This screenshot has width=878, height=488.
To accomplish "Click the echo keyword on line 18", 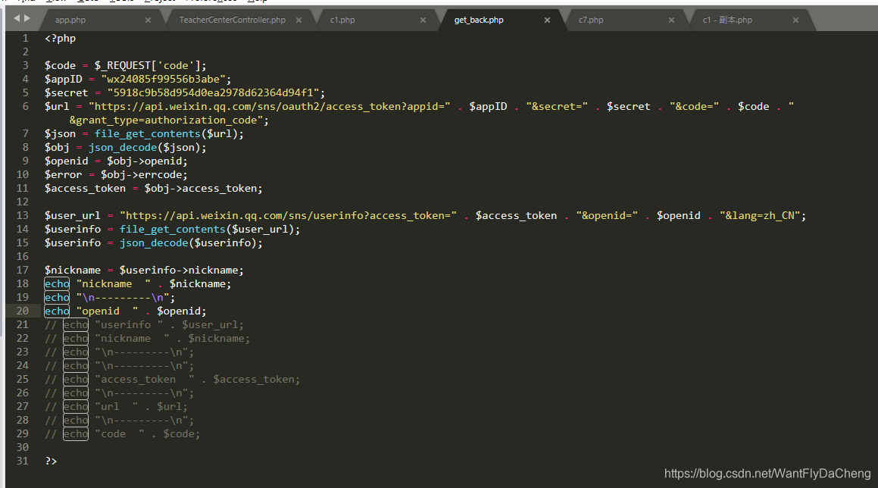I will [57, 284].
